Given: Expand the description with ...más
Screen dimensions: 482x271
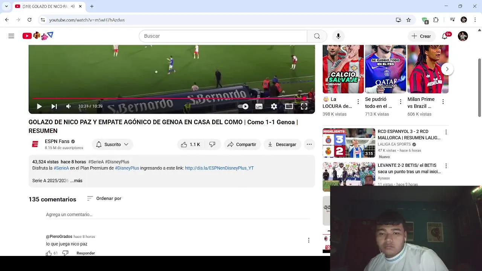Looking at the screenshot, I should 76,181.
